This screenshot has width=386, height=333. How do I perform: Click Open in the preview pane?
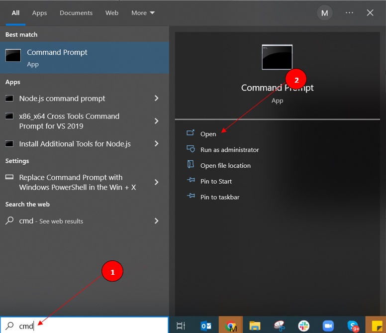pos(208,134)
